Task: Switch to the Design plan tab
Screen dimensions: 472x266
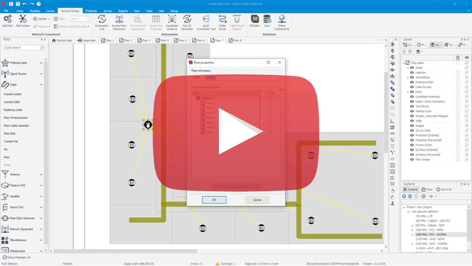Action: coord(87,40)
